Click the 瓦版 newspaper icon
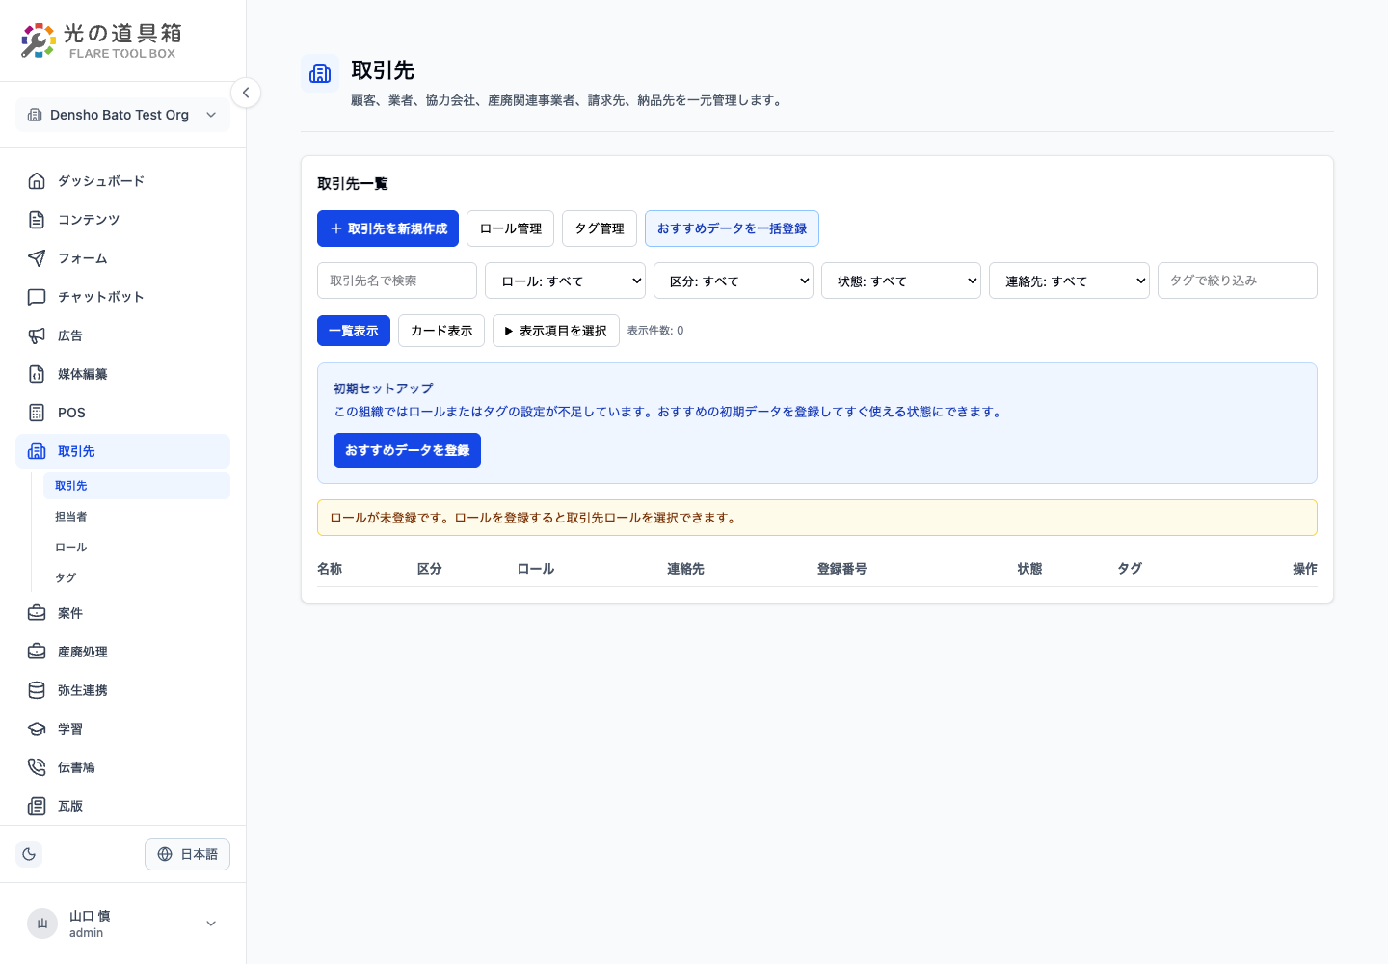1388x964 pixels. click(37, 806)
